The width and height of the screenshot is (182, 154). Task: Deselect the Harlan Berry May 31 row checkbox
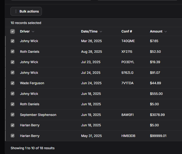coord(13,136)
